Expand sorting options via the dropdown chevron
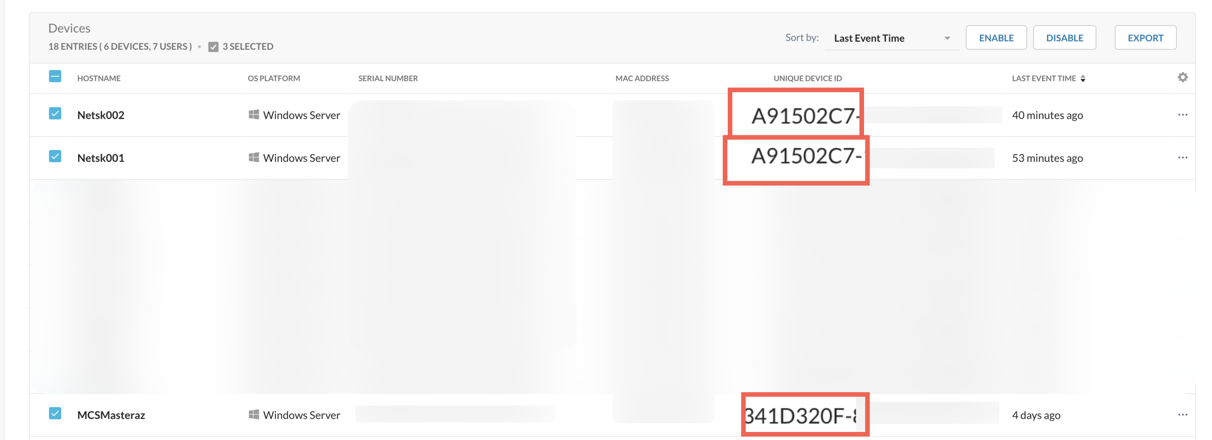Image resolution: width=1212 pixels, height=440 pixels. coord(947,38)
